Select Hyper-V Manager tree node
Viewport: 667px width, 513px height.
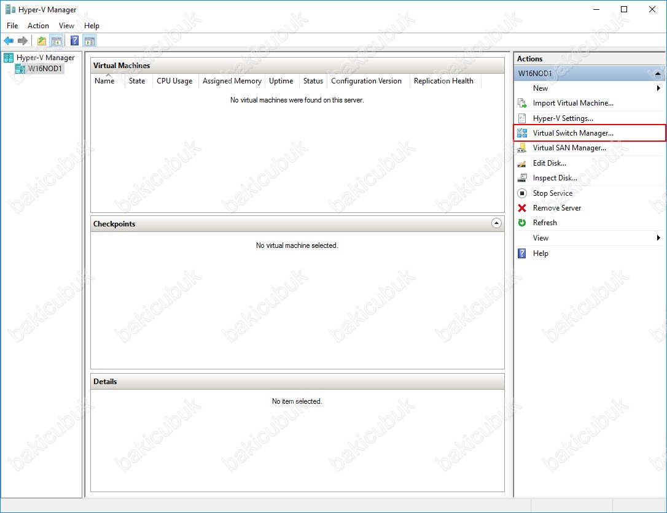tap(45, 58)
